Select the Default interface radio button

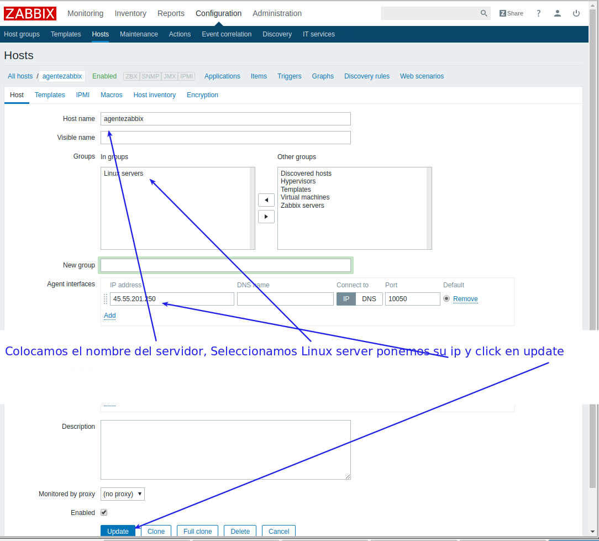pos(446,298)
